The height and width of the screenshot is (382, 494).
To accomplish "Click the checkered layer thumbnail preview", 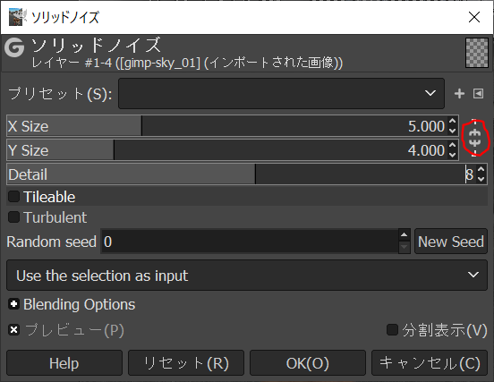I will tap(477, 53).
